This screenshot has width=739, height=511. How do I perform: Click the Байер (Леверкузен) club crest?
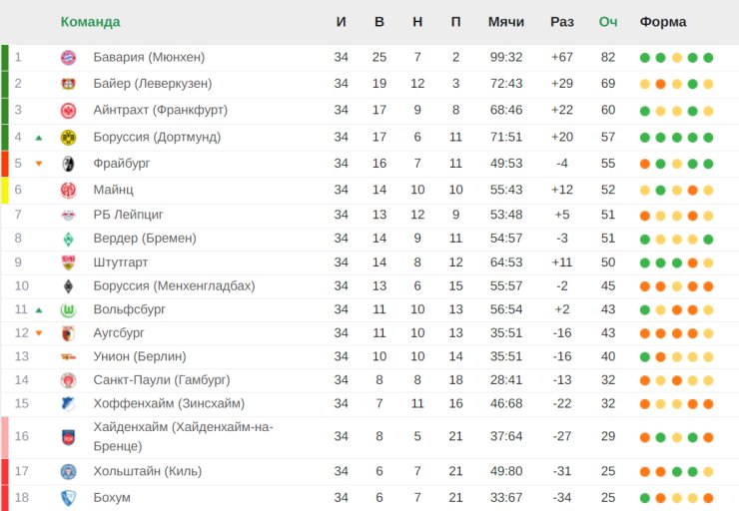pos(68,84)
